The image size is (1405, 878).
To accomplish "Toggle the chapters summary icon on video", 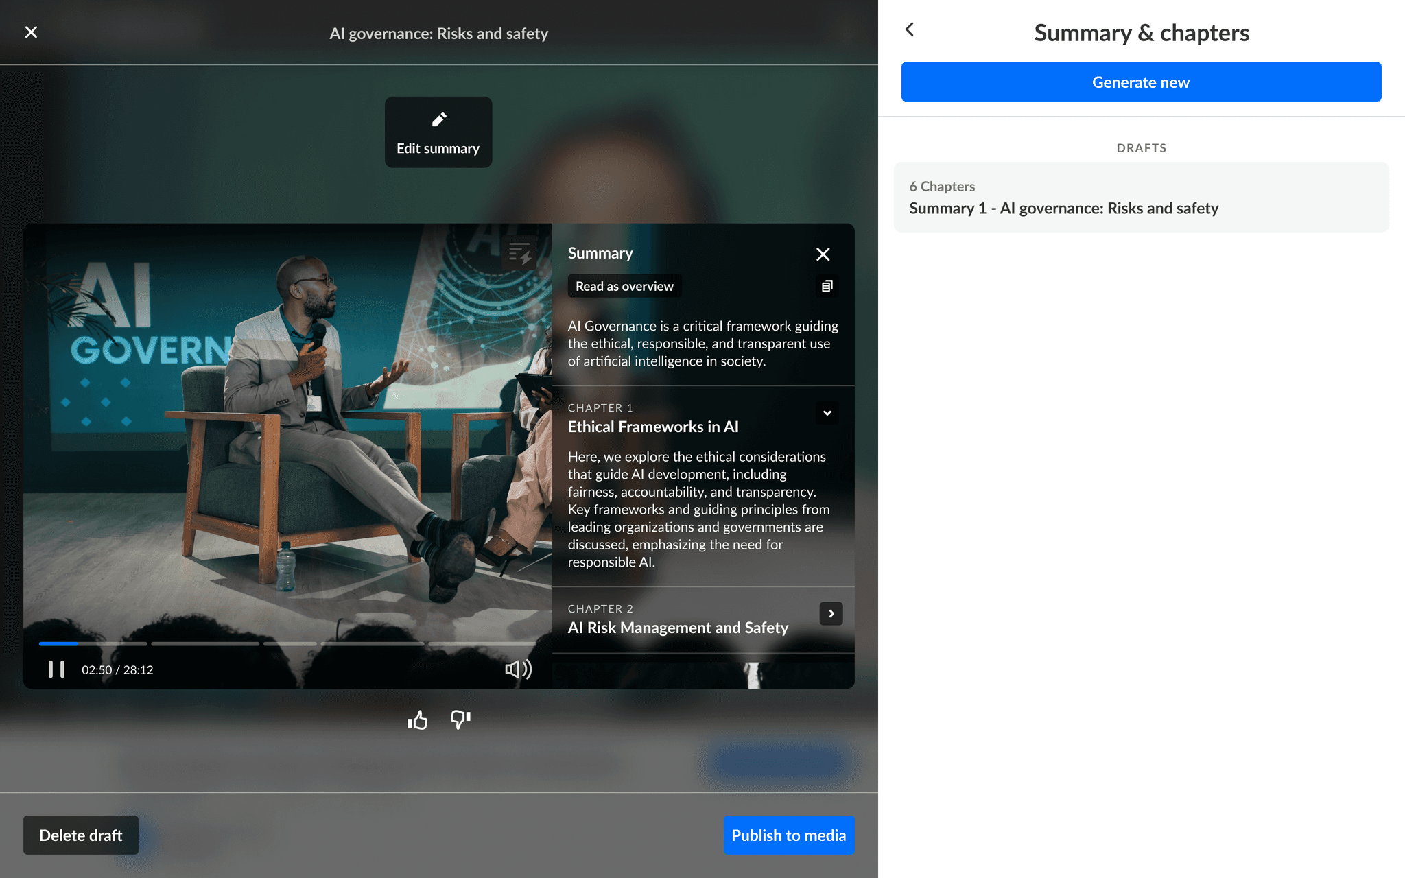I will [519, 254].
